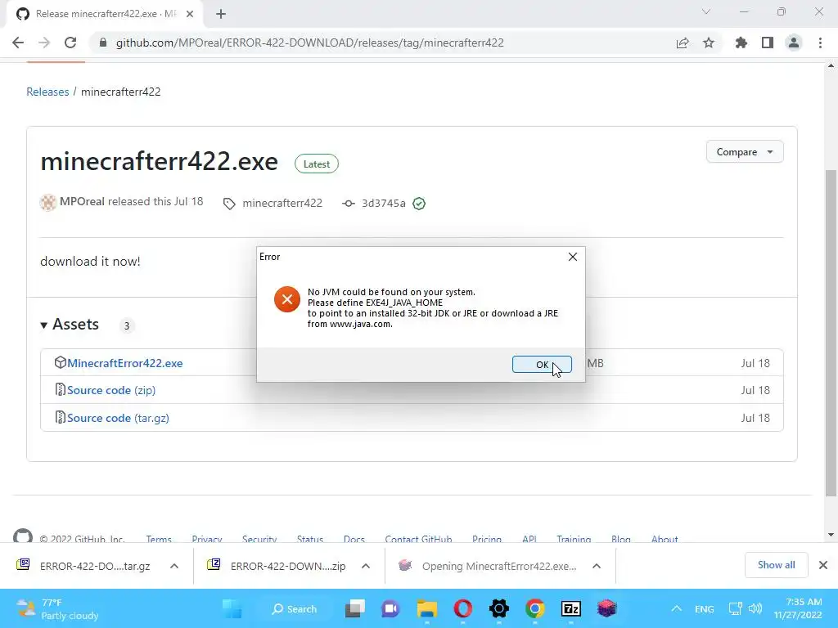Collapse the Assets section

point(70,325)
